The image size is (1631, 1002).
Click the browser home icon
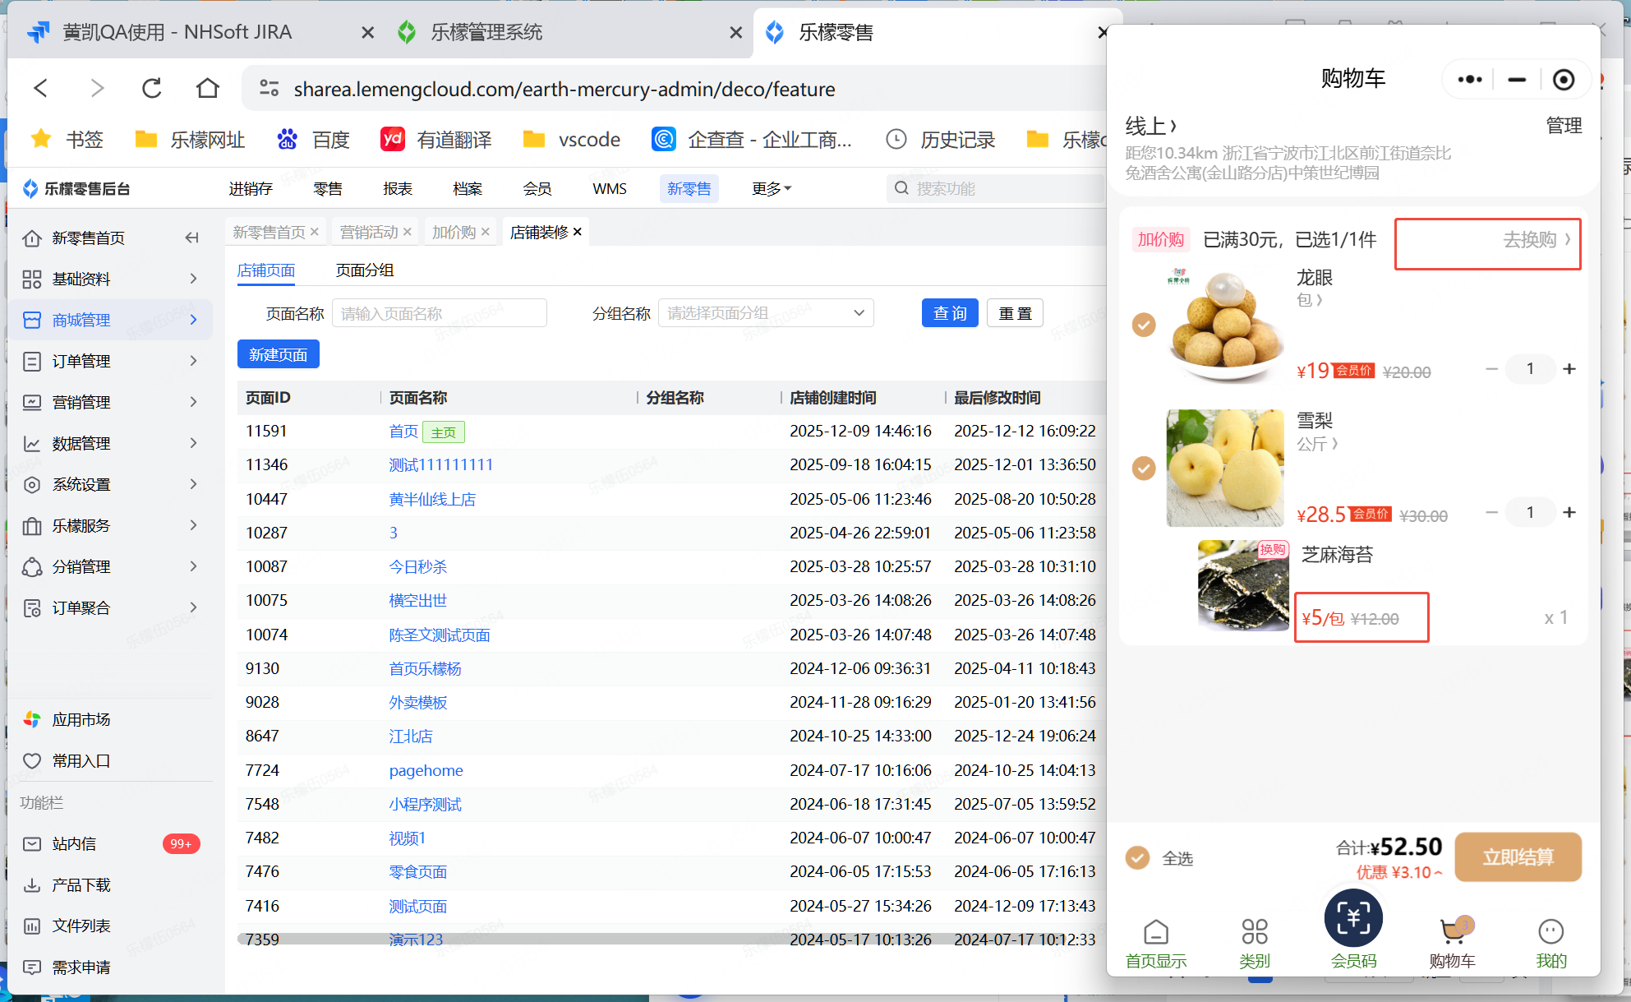[x=207, y=88]
